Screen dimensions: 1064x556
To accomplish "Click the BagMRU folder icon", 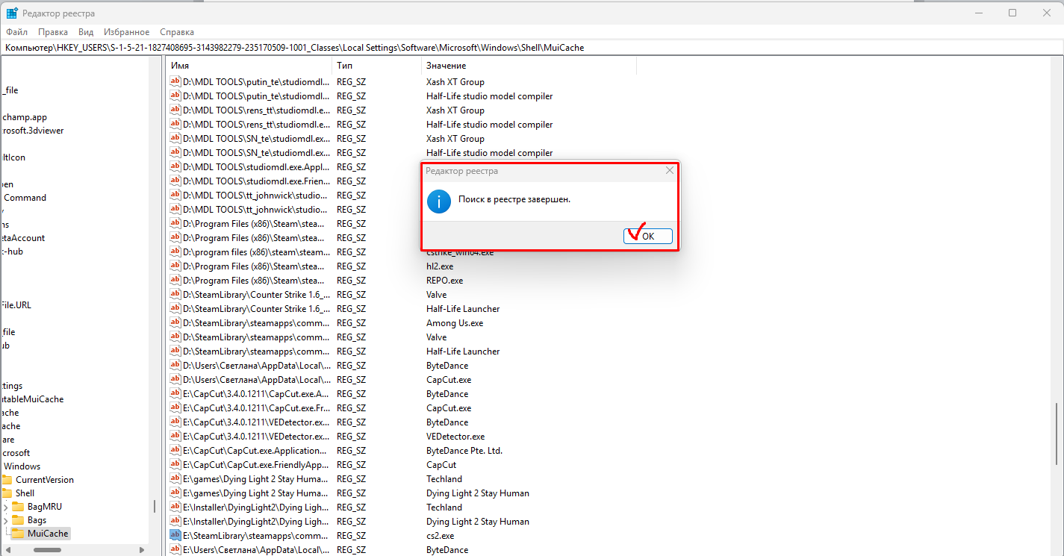I will pos(18,507).
